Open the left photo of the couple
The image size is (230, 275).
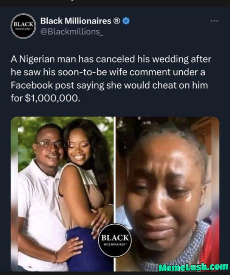[62, 194]
